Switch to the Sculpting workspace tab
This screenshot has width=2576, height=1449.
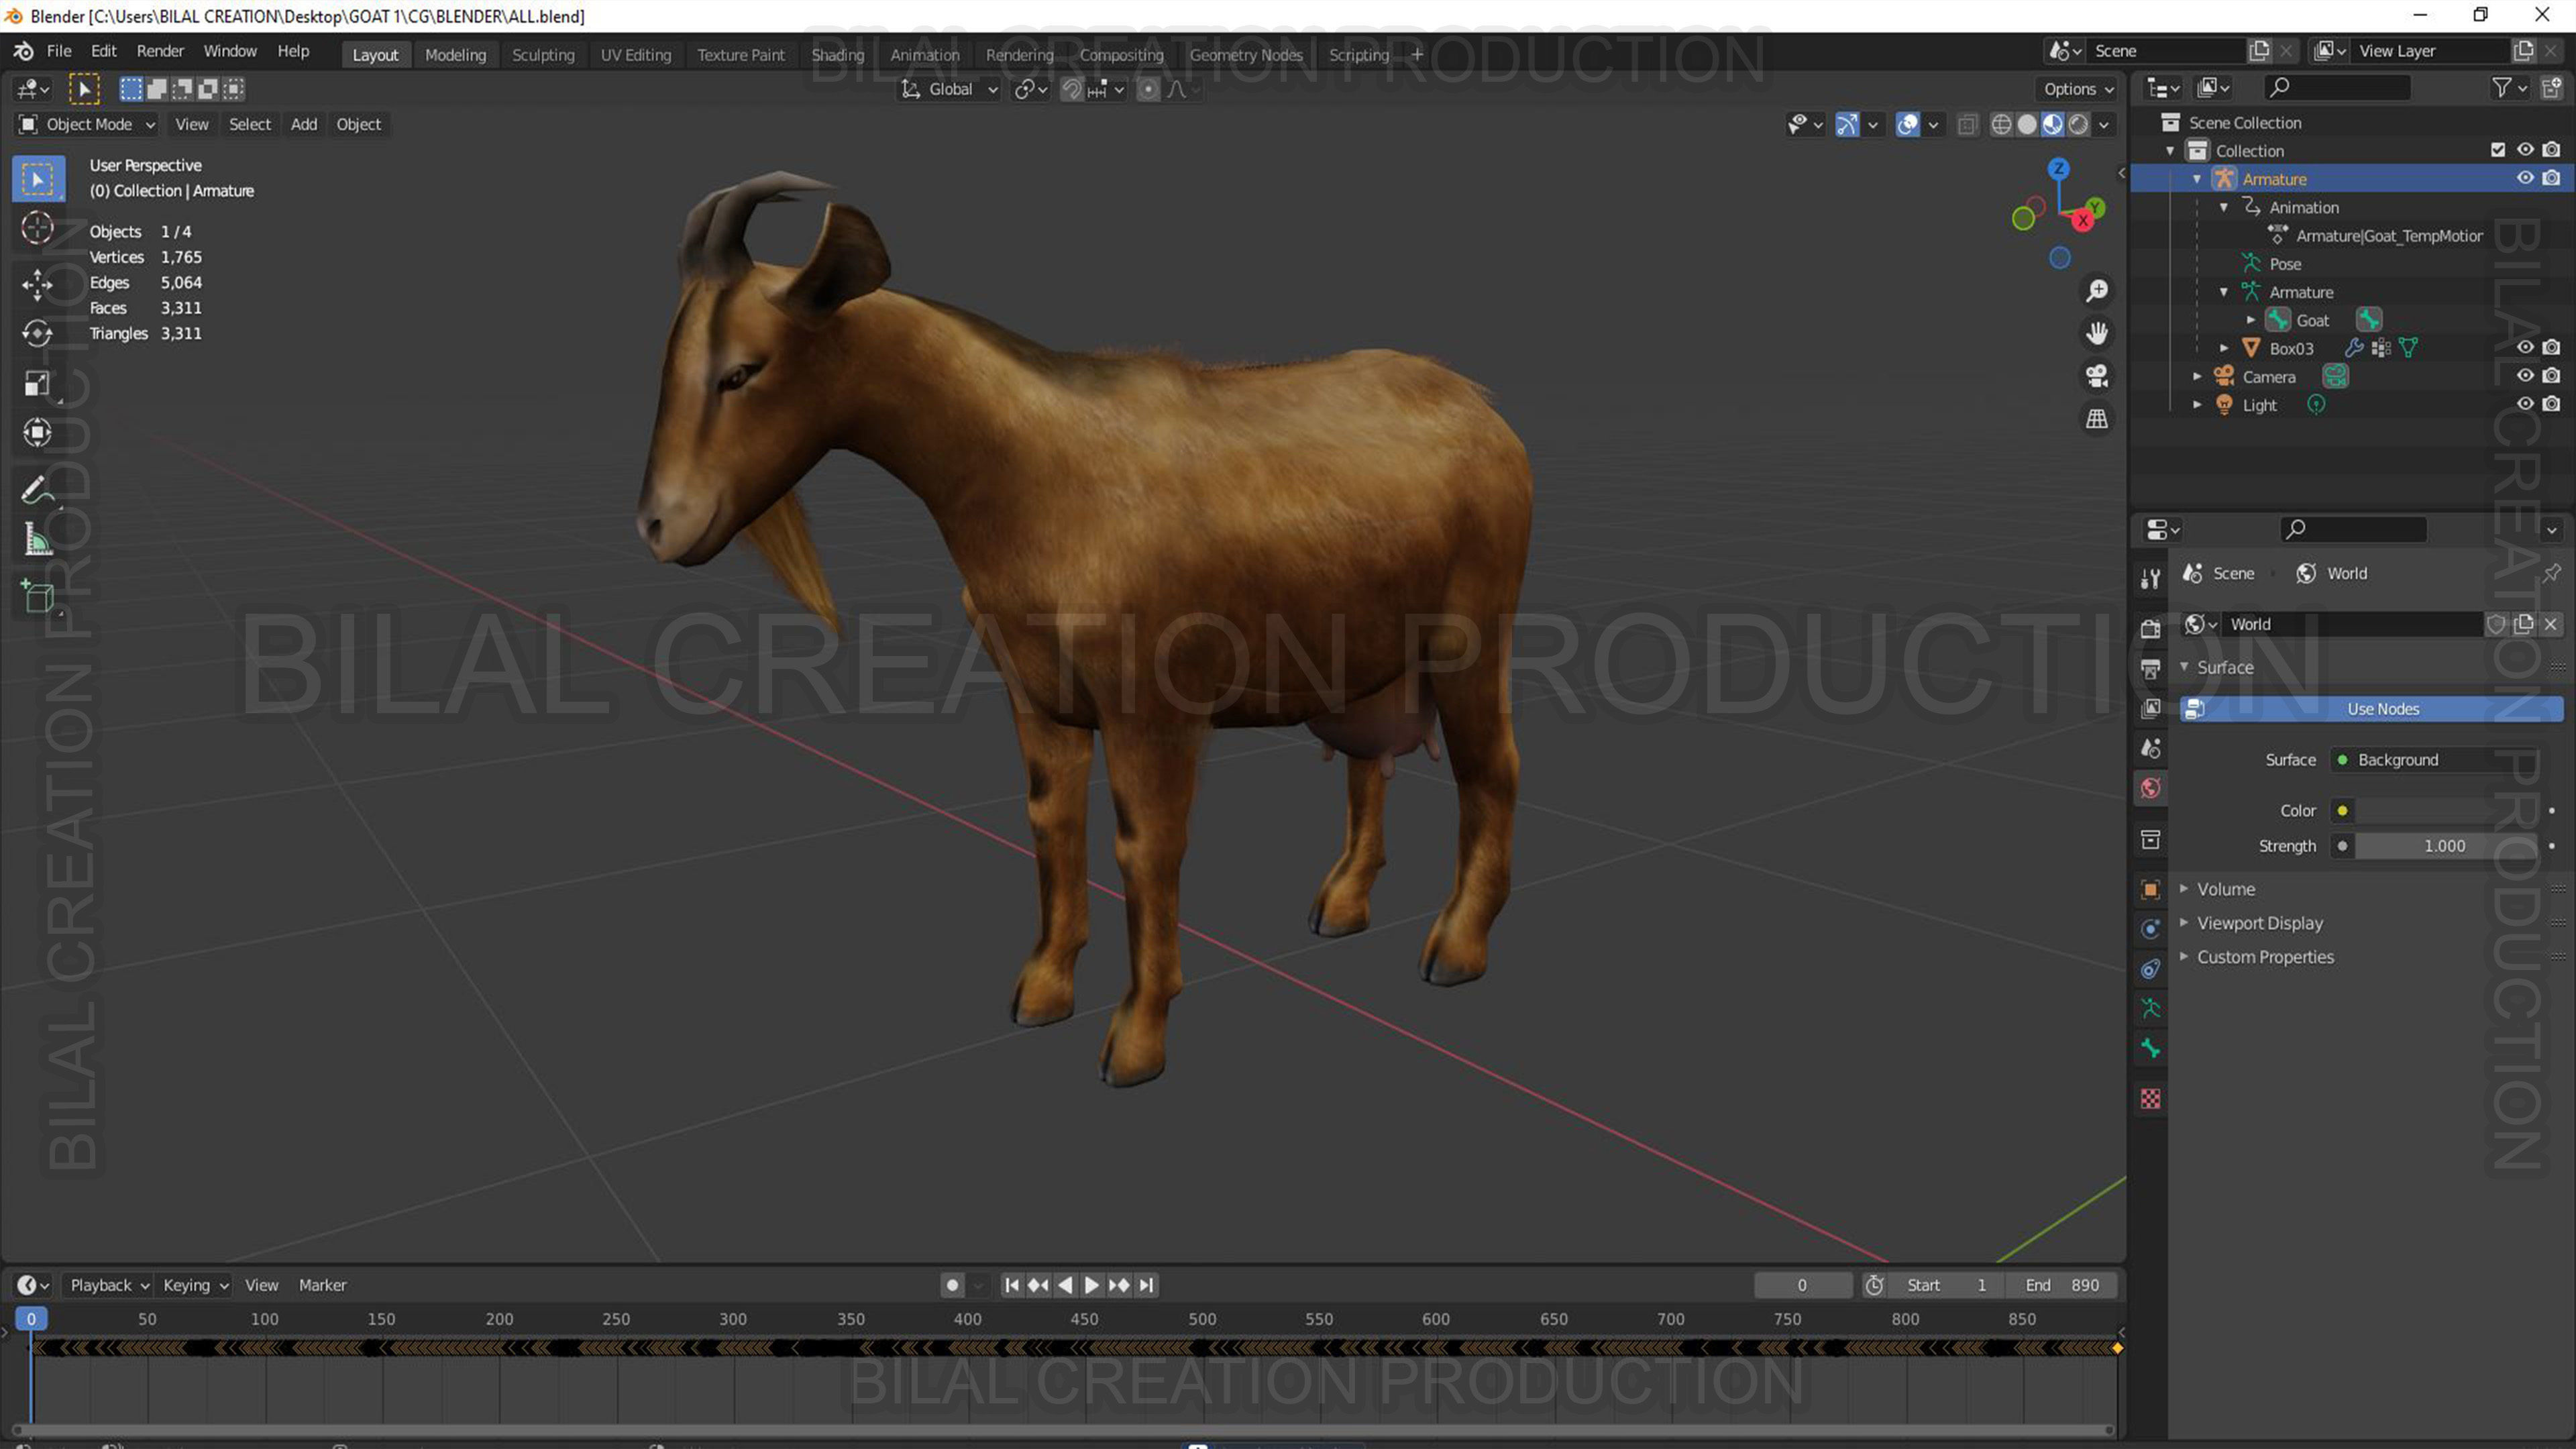click(x=543, y=55)
